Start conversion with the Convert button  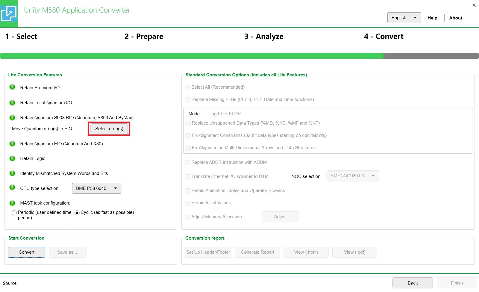27,252
